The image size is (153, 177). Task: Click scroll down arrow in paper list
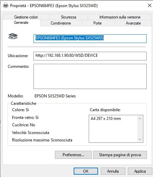[140, 139]
